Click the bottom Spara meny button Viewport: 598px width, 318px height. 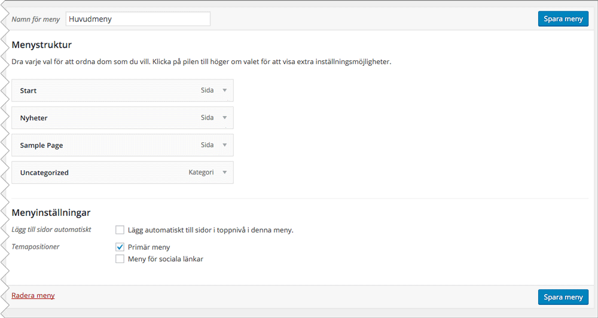[563, 297]
